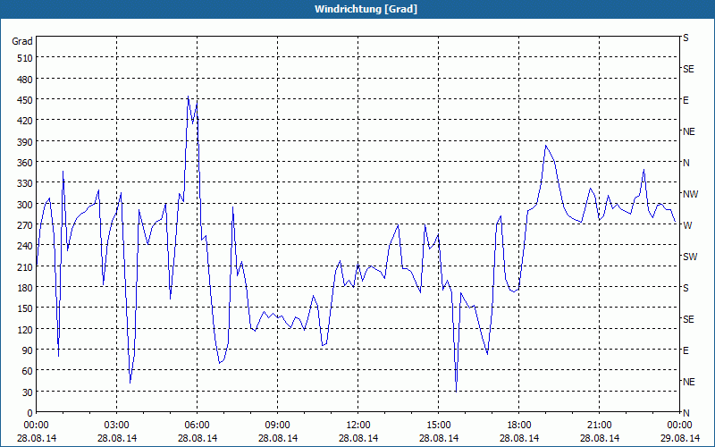Select the 29.08.14 date label

coord(679,439)
